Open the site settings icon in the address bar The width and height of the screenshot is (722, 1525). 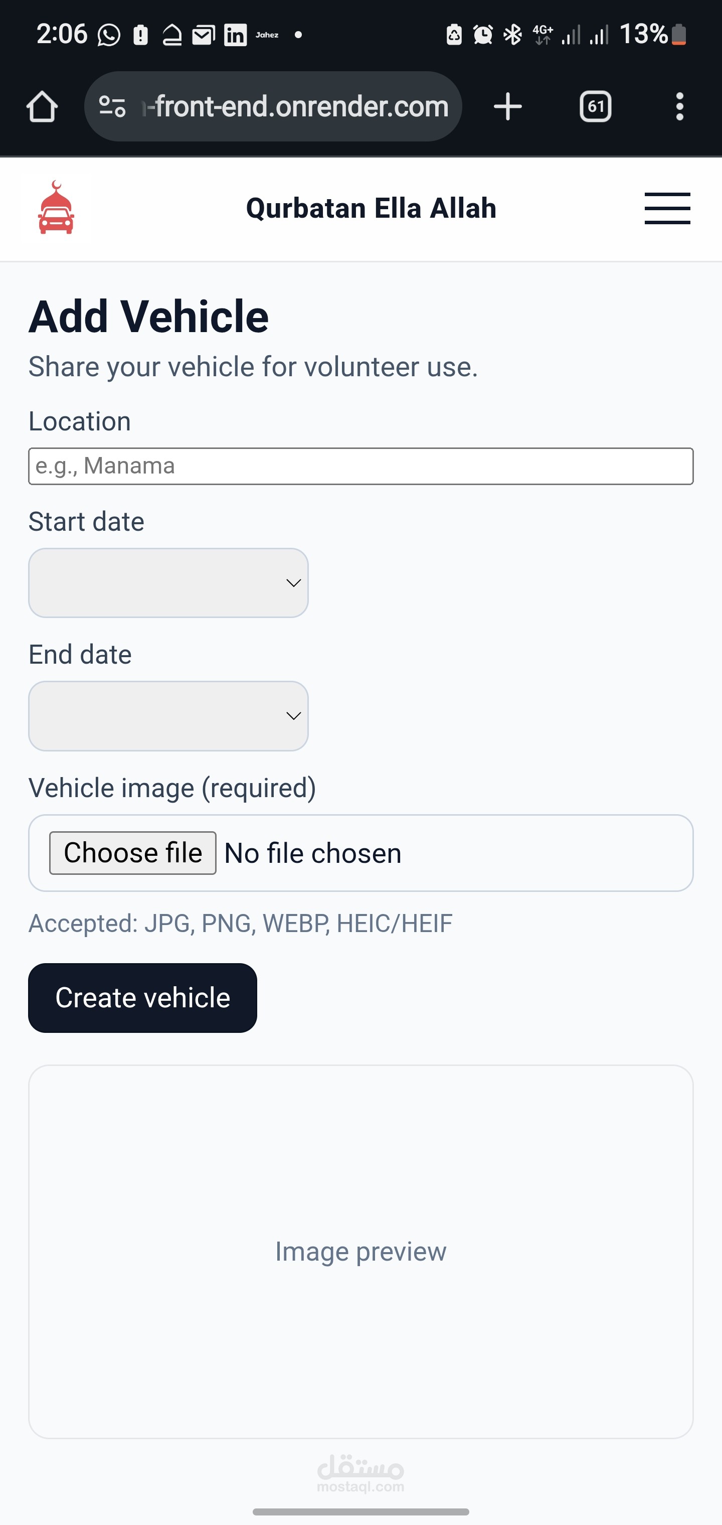point(112,106)
